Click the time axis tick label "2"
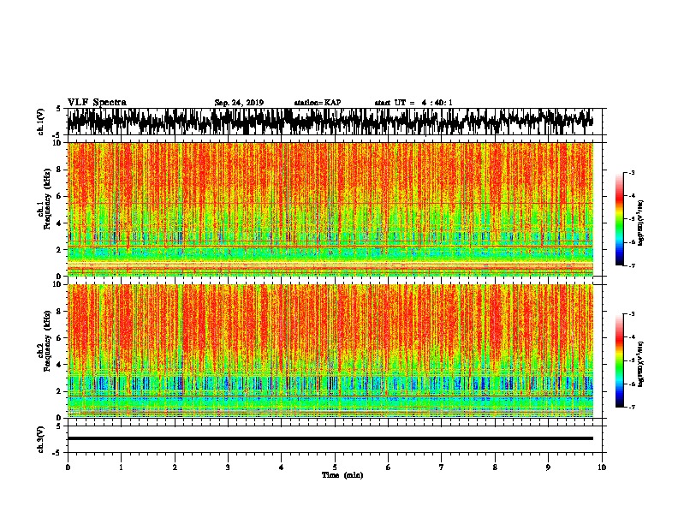This screenshot has height=524, width=678. pos(175,467)
